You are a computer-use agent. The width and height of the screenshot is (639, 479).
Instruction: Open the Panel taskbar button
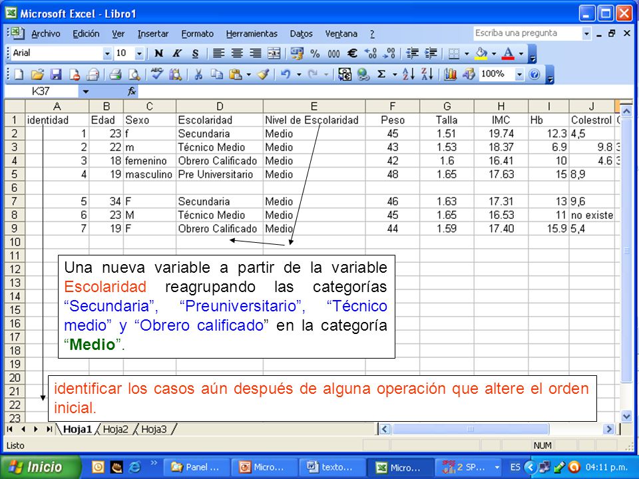click(197, 467)
